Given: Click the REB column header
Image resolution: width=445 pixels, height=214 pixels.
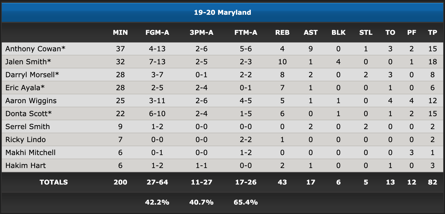Looking at the screenshot, I should [282, 33].
